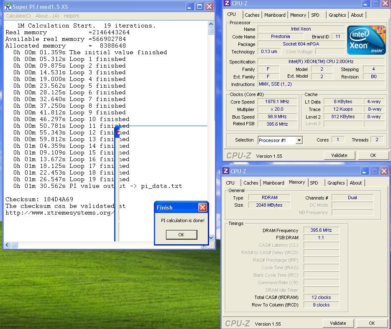
Task: Click the Instructions field MMX, SSE
Action: coord(321,84)
